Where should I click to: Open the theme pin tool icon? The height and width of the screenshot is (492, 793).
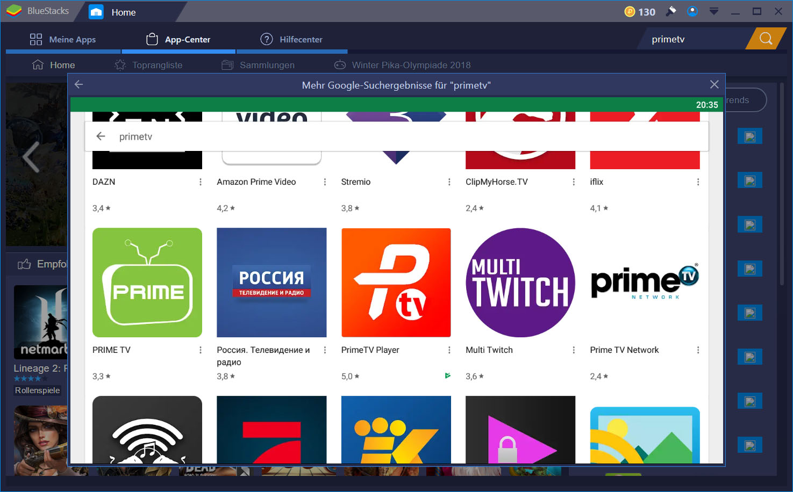pyautogui.click(x=671, y=11)
